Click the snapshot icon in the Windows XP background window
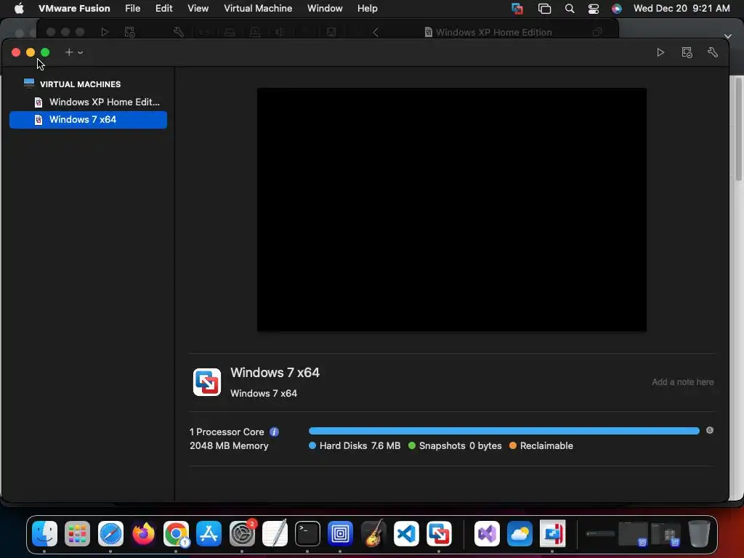This screenshot has width=744, height=558. (129, 32)
